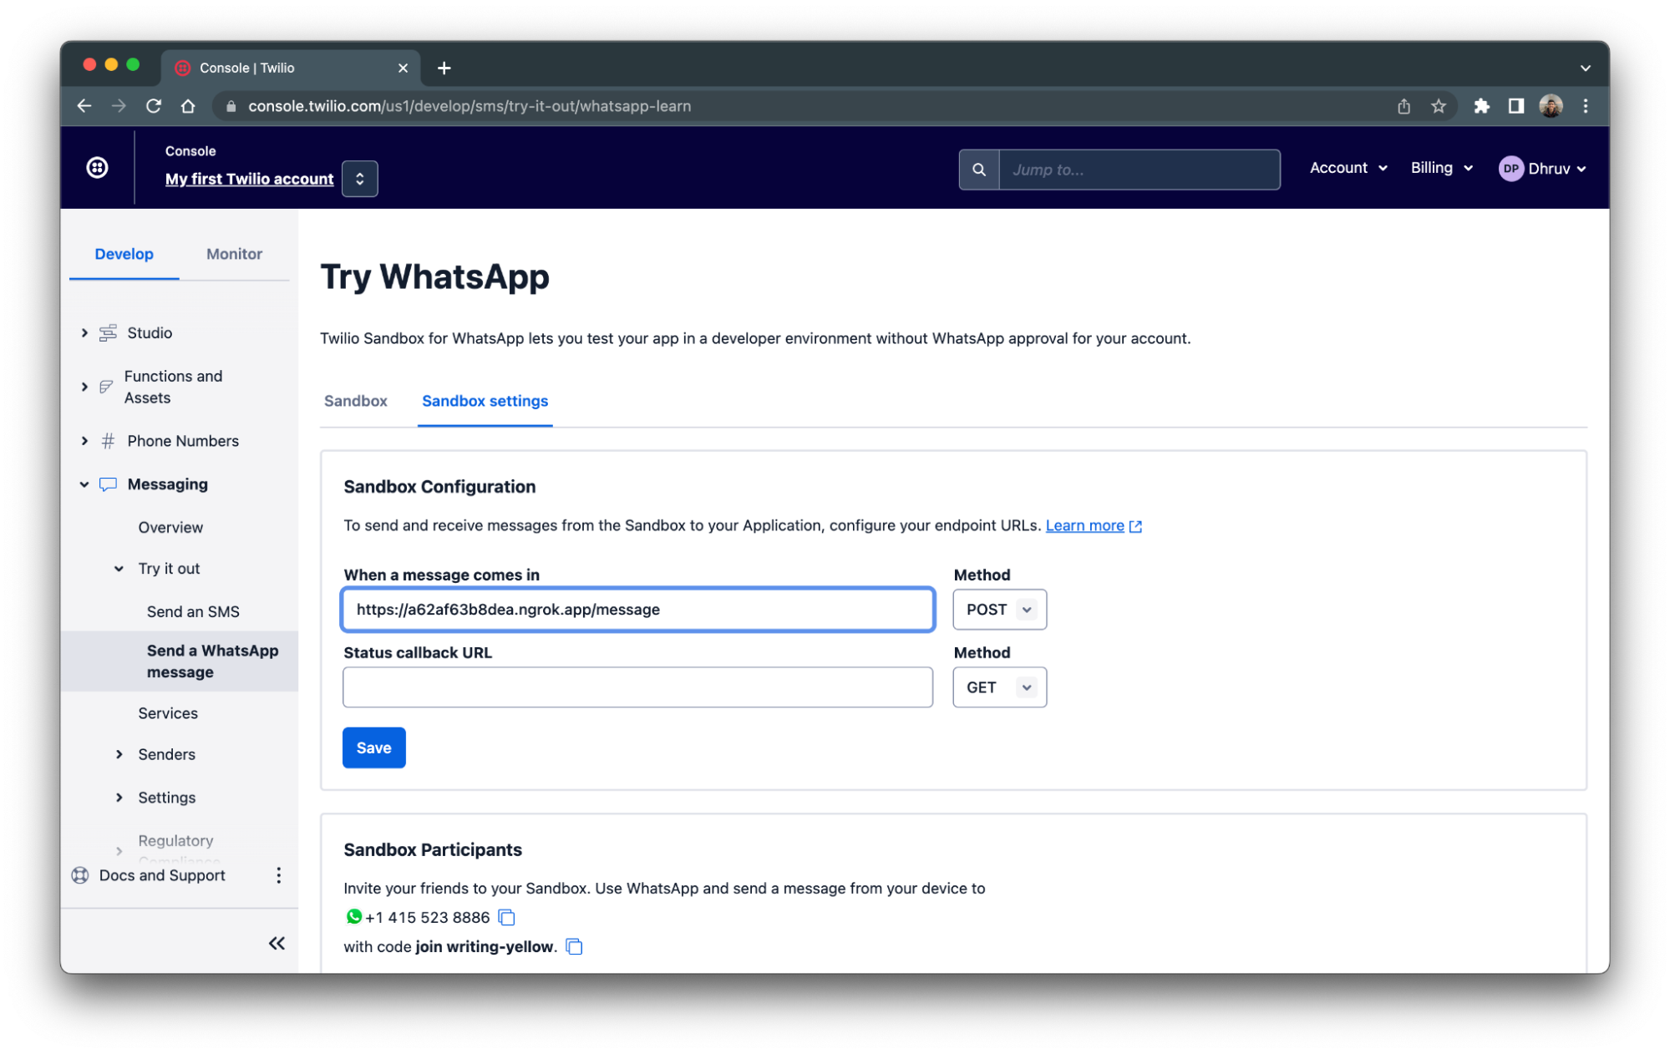Follow the Learn more link

(x=1084, y=525)
